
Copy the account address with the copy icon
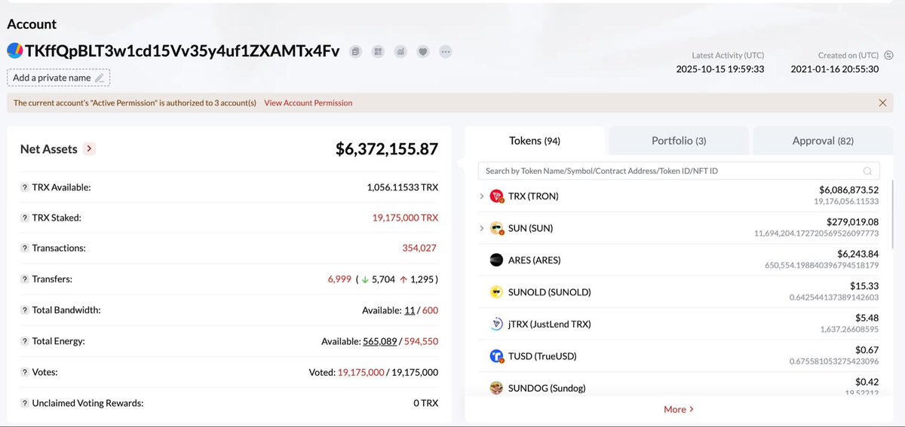pos(355,52)
